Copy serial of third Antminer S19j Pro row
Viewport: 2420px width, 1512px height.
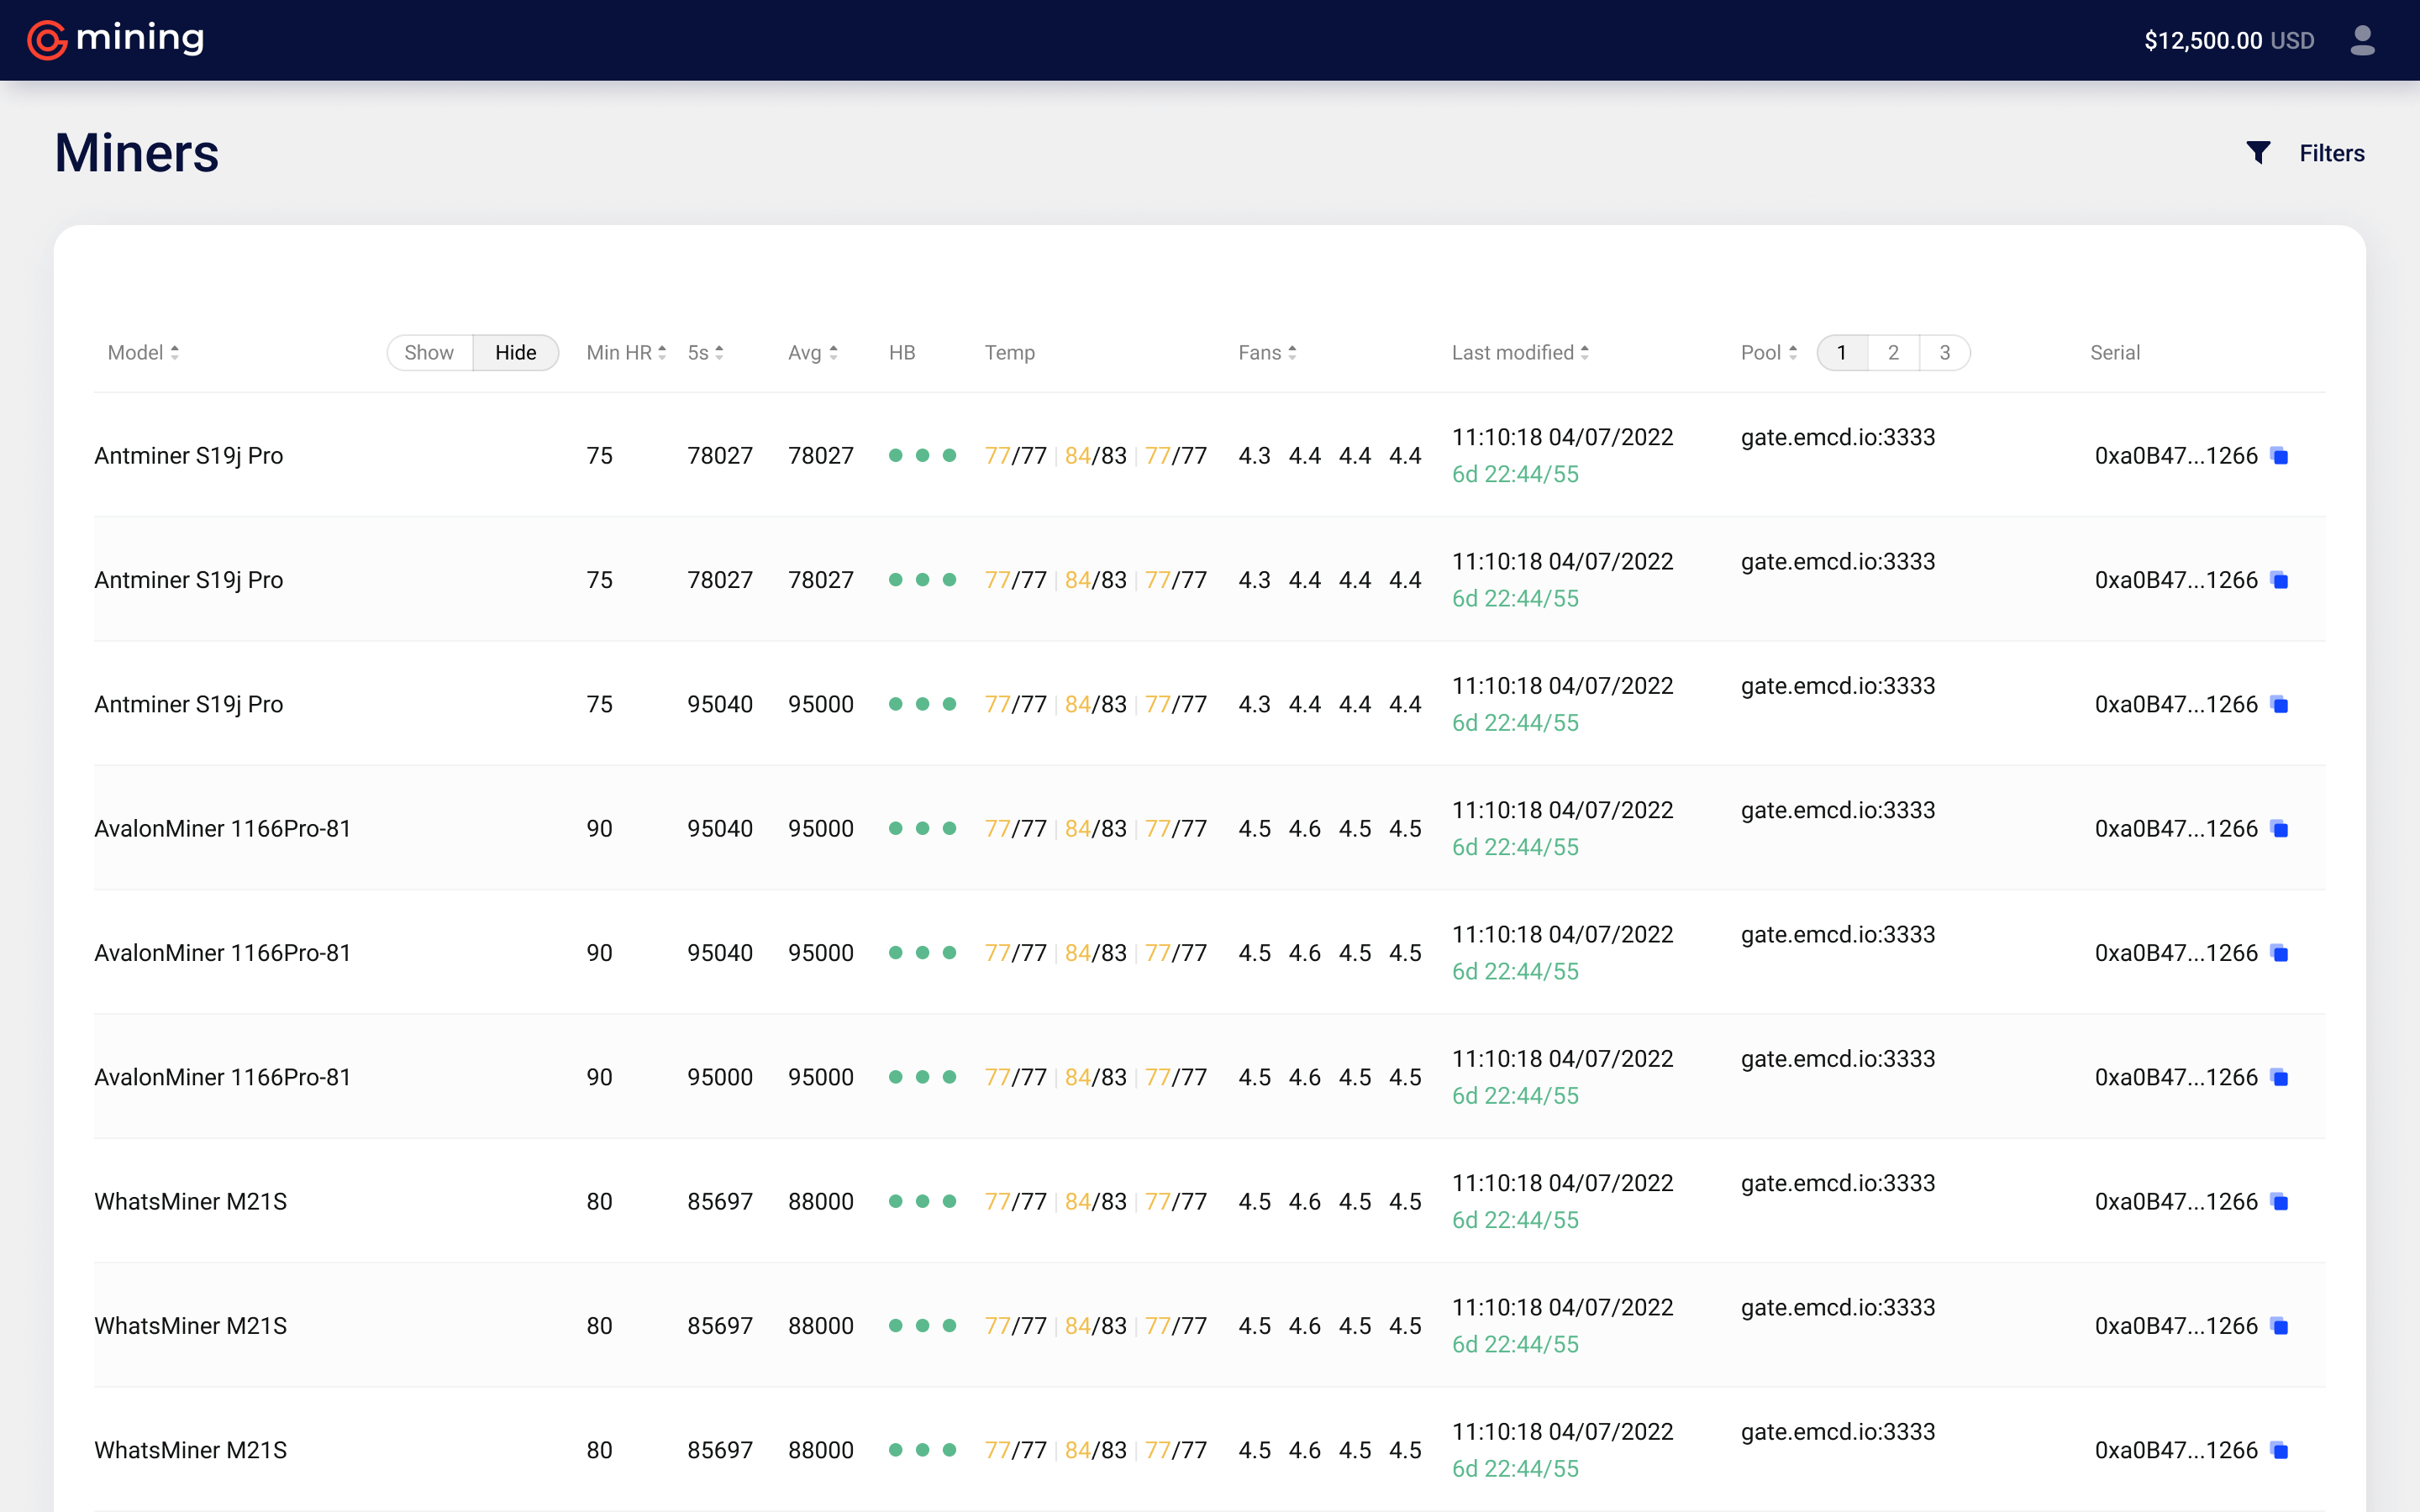point(2280,705)
